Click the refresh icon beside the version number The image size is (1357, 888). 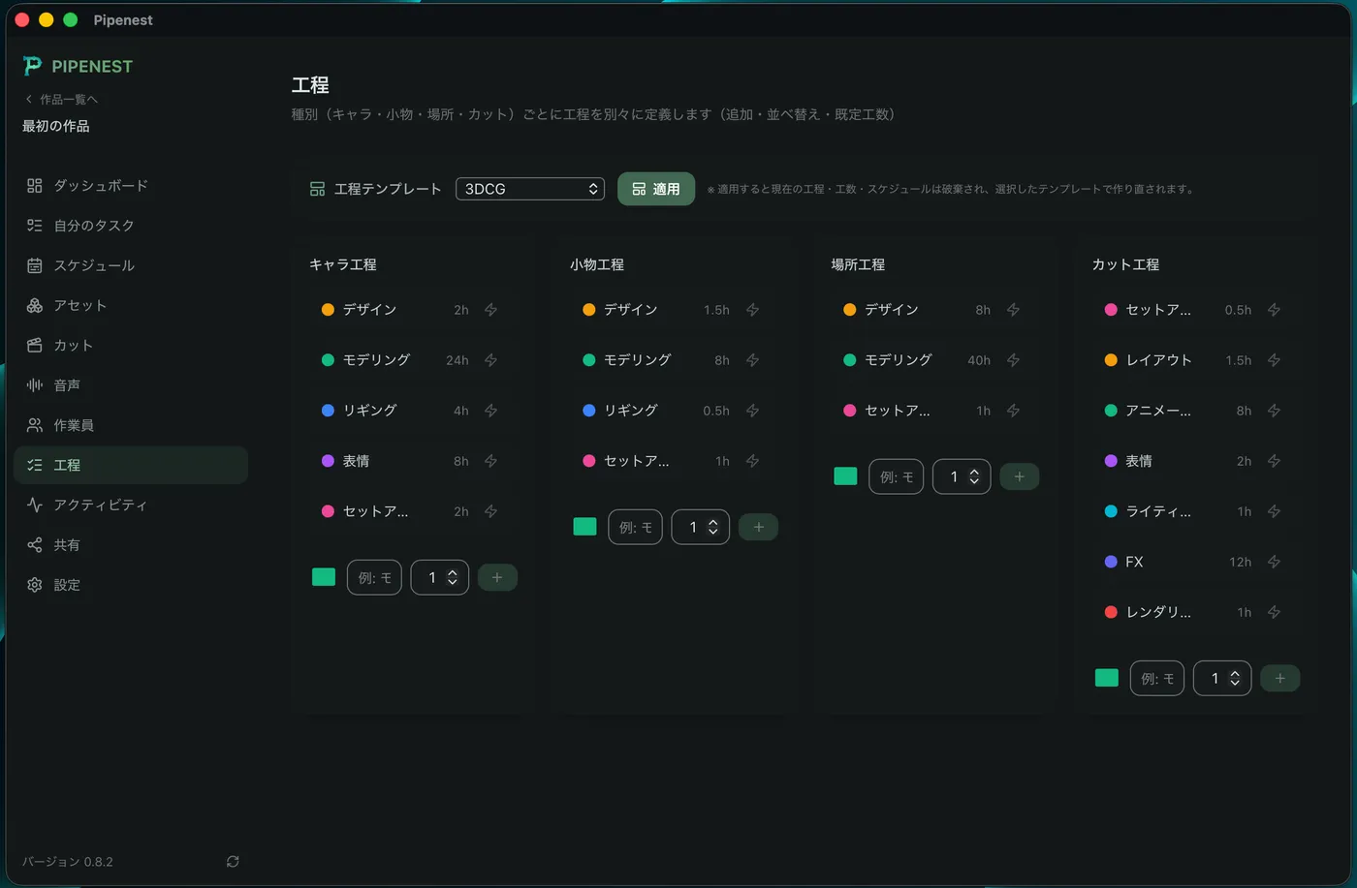233,861
